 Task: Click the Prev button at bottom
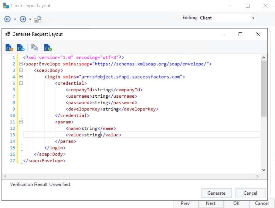(185, 203)
